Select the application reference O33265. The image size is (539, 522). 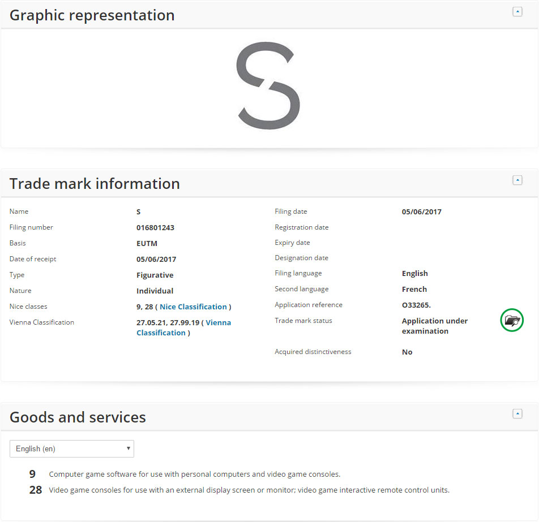point(416,305)
